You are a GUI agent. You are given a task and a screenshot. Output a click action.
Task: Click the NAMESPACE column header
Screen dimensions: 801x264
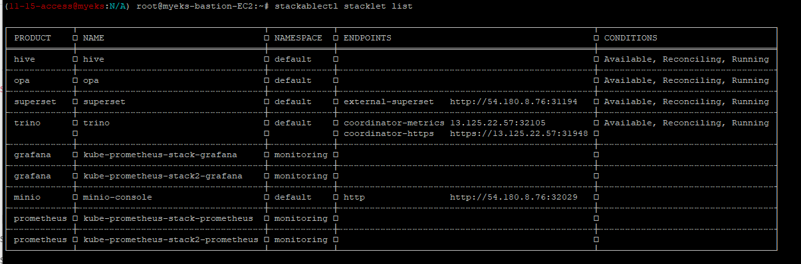coord(298,38)
